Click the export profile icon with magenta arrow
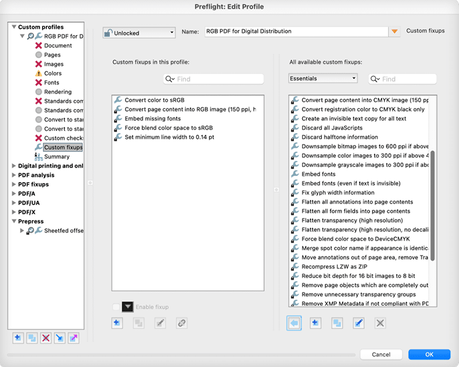Screen dimensions: 459x367 (x=73, y=338)
